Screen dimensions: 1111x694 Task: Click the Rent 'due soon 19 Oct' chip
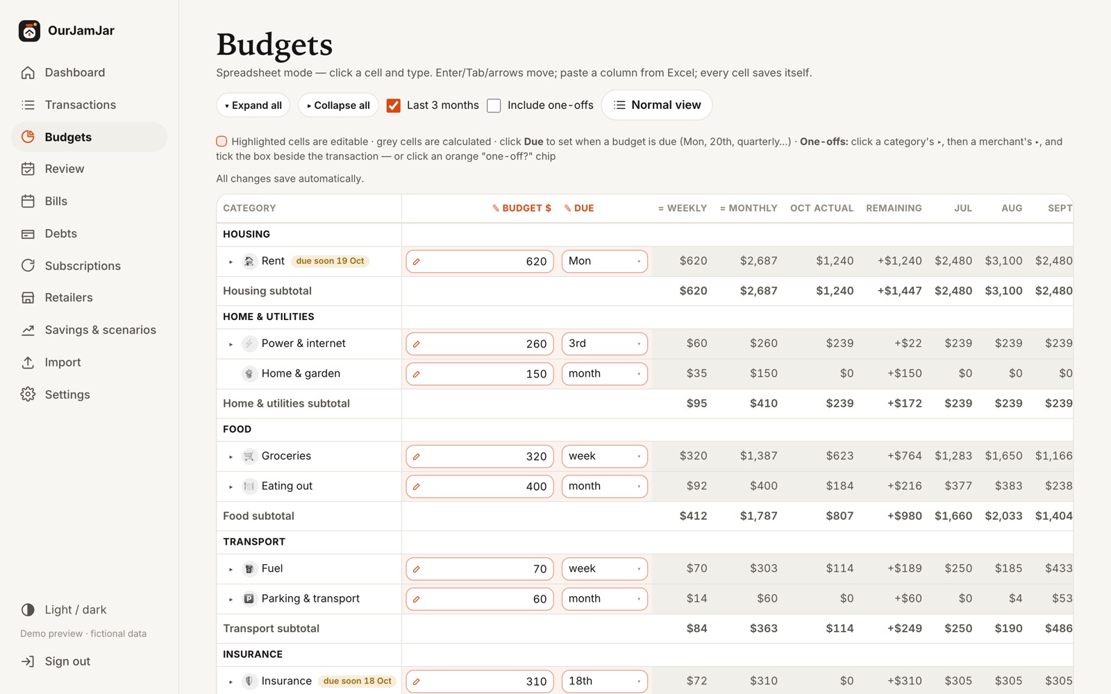(330, 262)
